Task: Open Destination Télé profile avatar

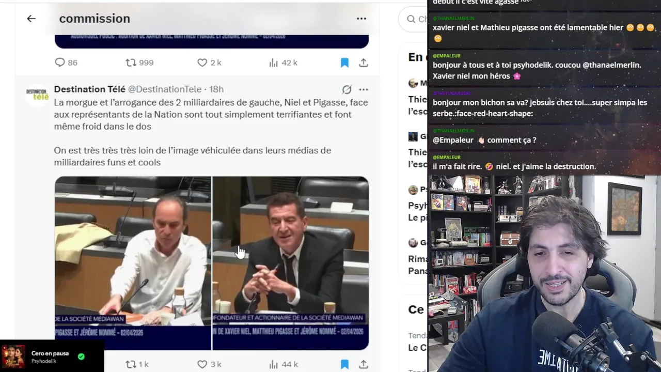Action: point(37,96)
